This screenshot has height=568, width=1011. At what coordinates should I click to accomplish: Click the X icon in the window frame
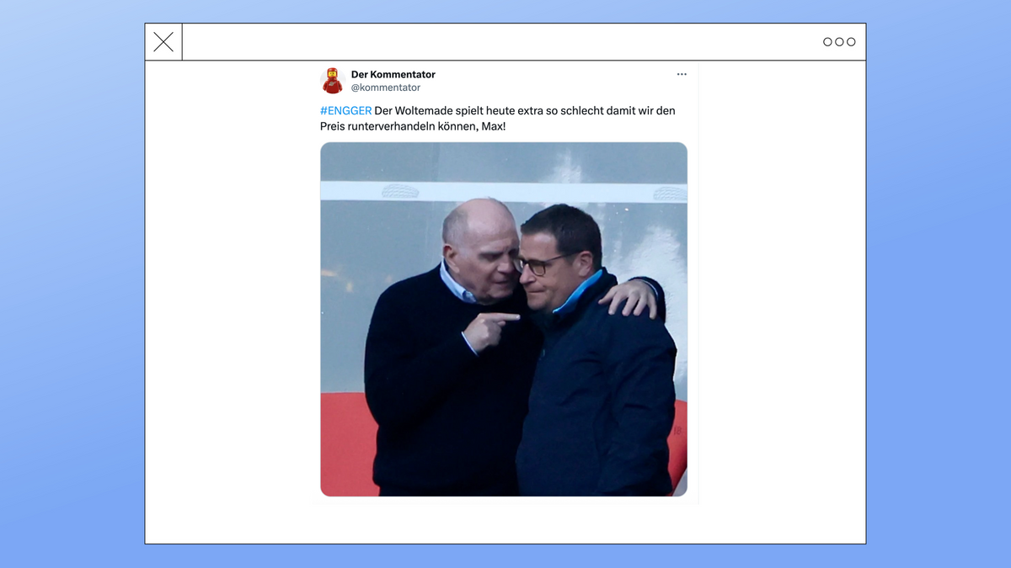(163, 42)
